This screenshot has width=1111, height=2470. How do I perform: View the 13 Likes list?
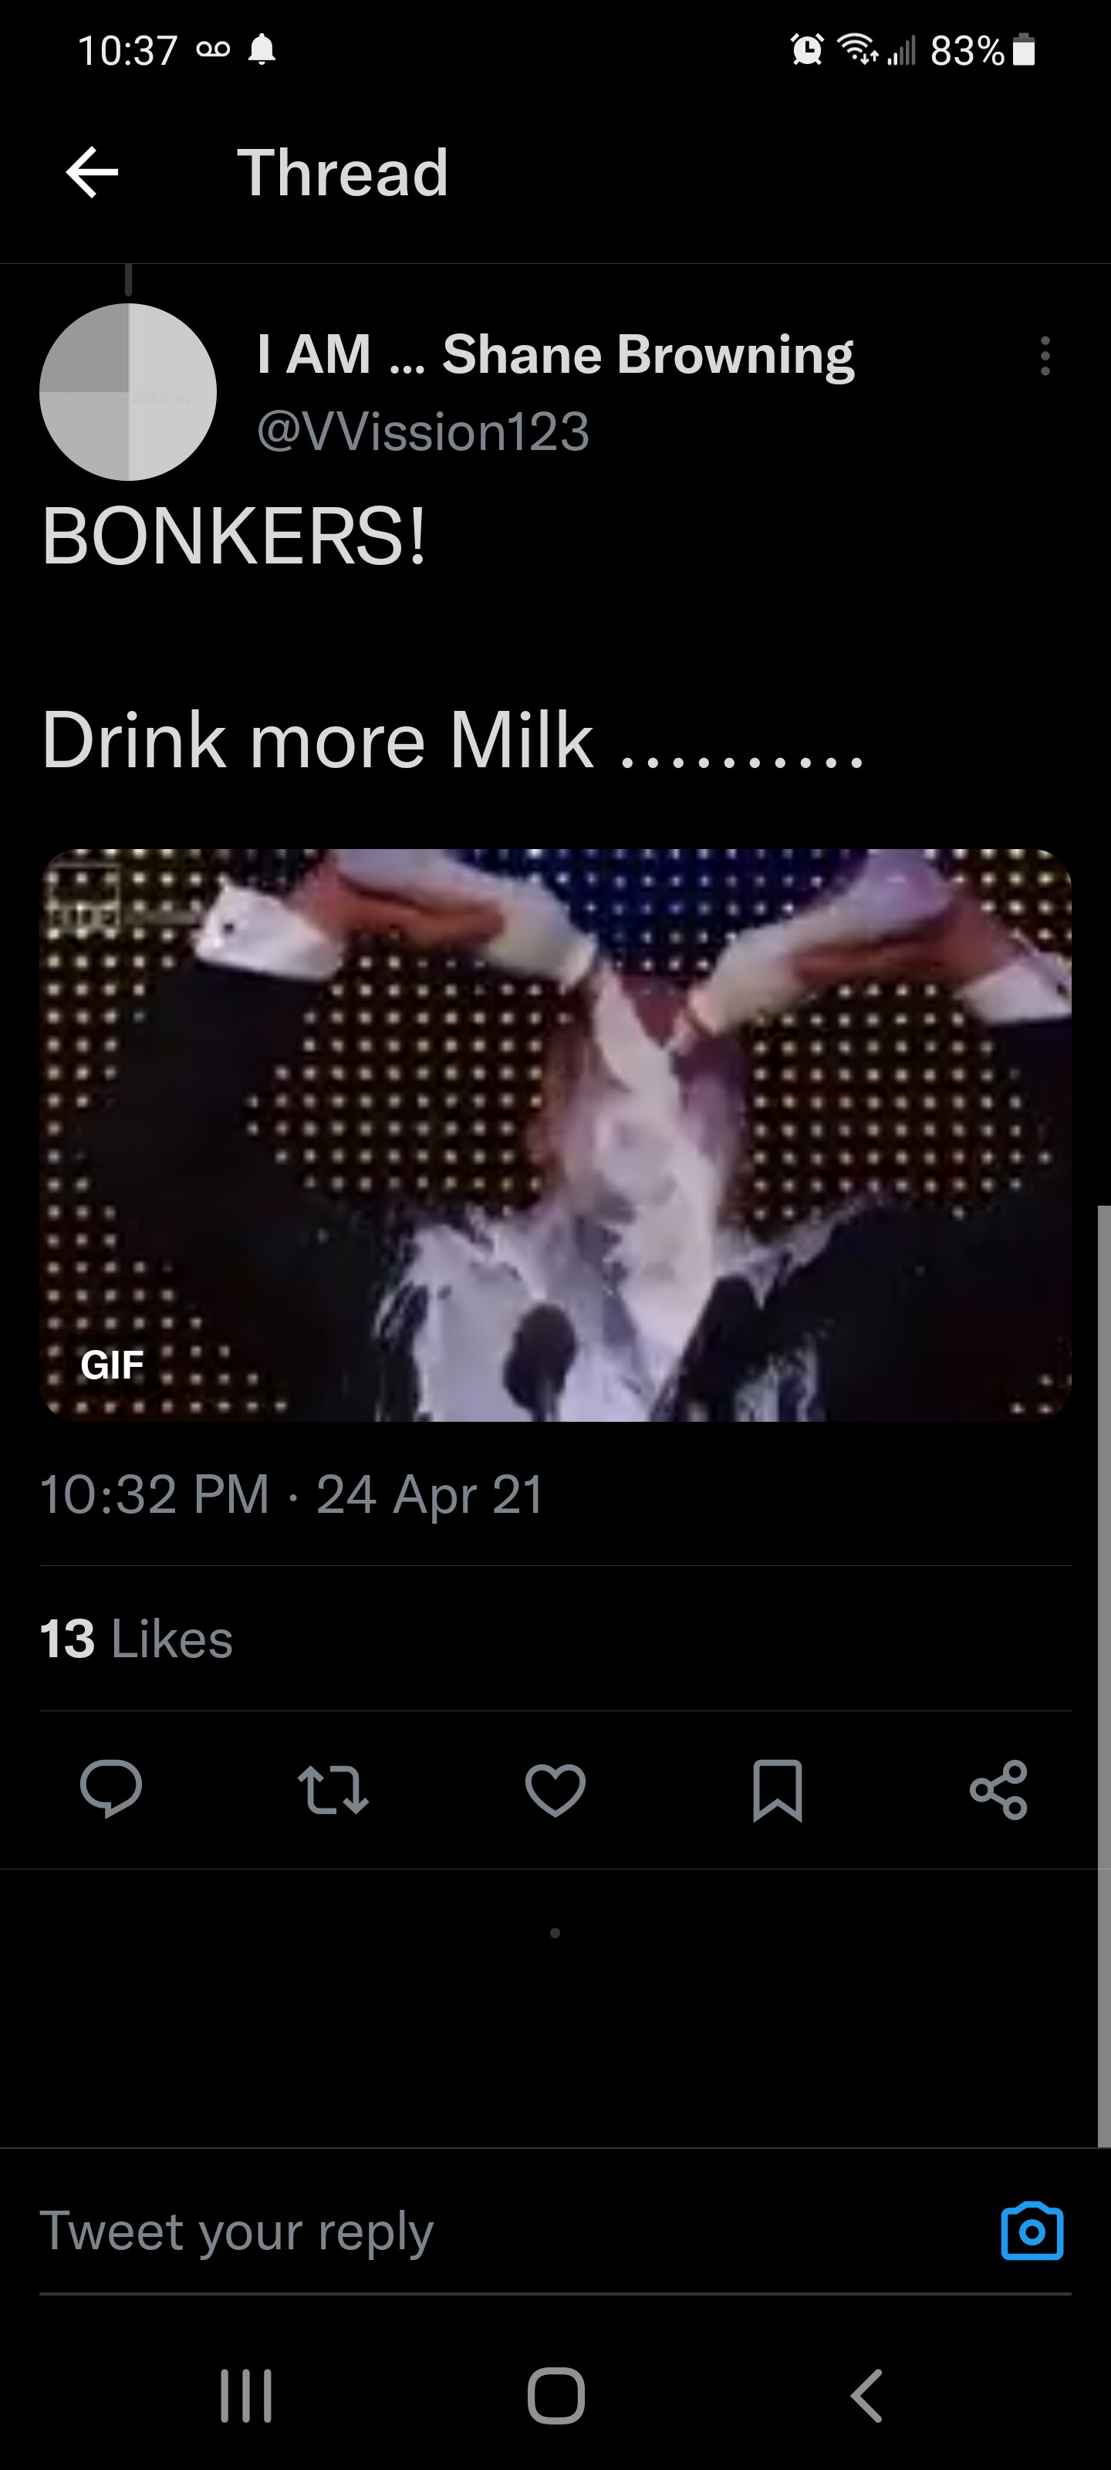[136, 1639]
